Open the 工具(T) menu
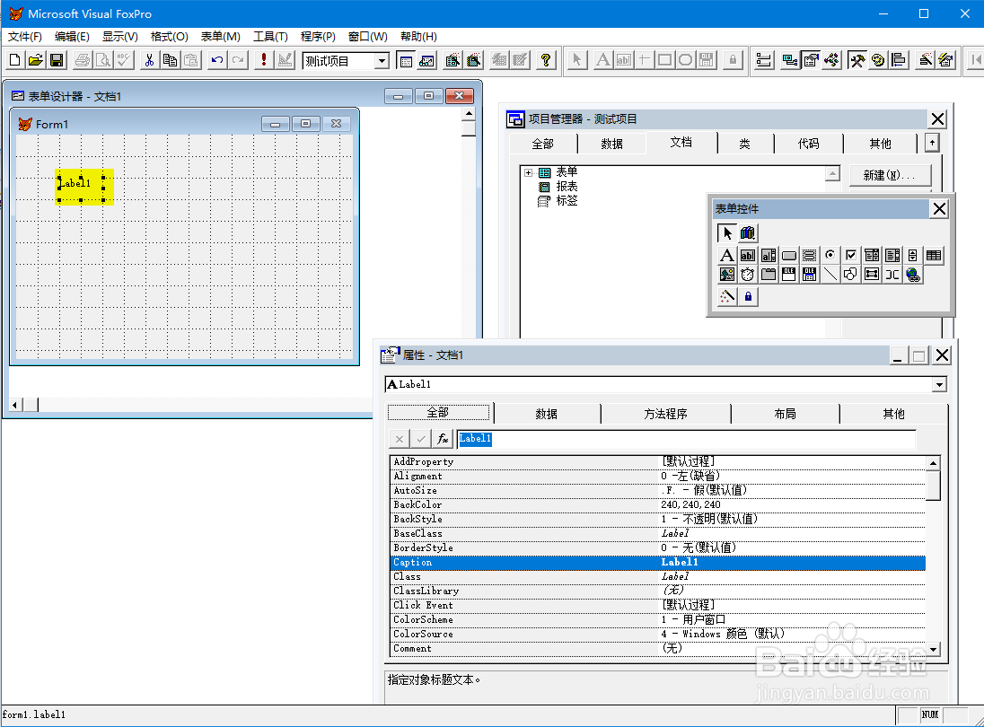Image resolution: width=984 pixels, height=727 pixels. click(270, 37)
